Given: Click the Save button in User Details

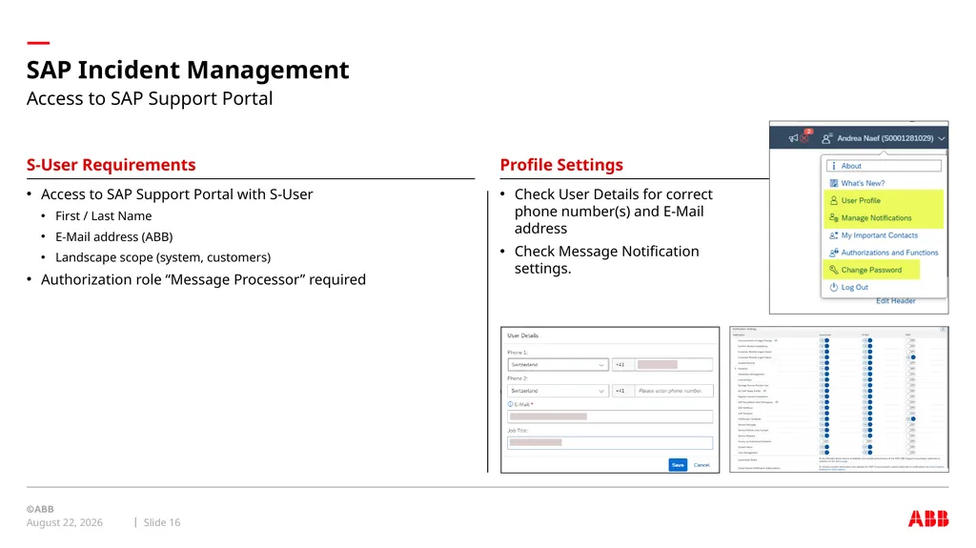Looking at the screenshot, I should (x=678, y=465).
